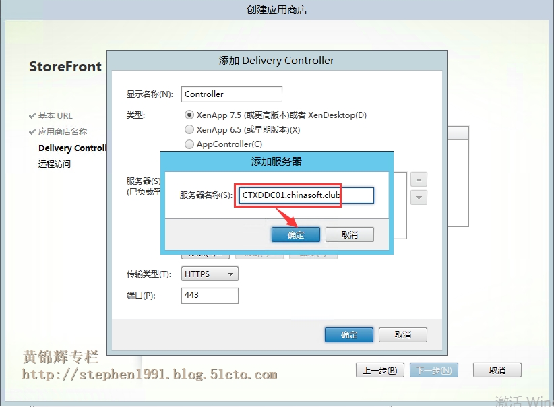Confirm the Add Server dialog with 确定
554x407 pixels.
point(296,234)
